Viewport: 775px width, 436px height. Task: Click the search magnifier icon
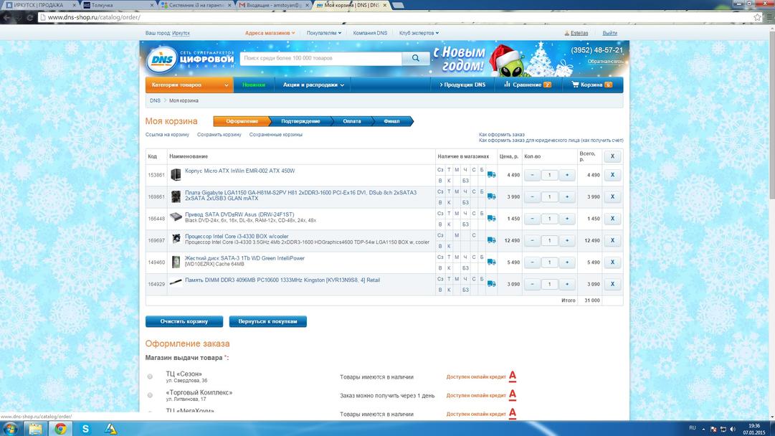(x=415, y=58)
